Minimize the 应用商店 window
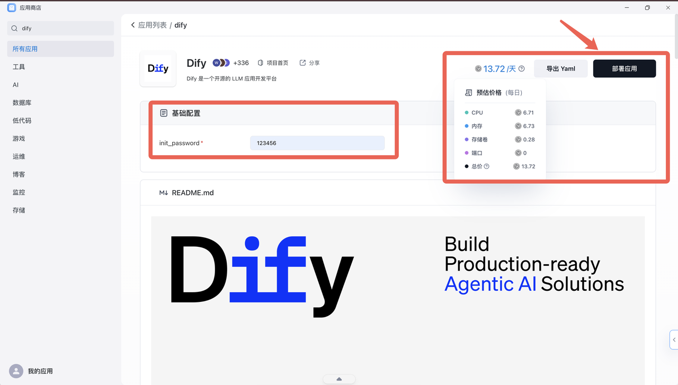 (x=627, y=7)
